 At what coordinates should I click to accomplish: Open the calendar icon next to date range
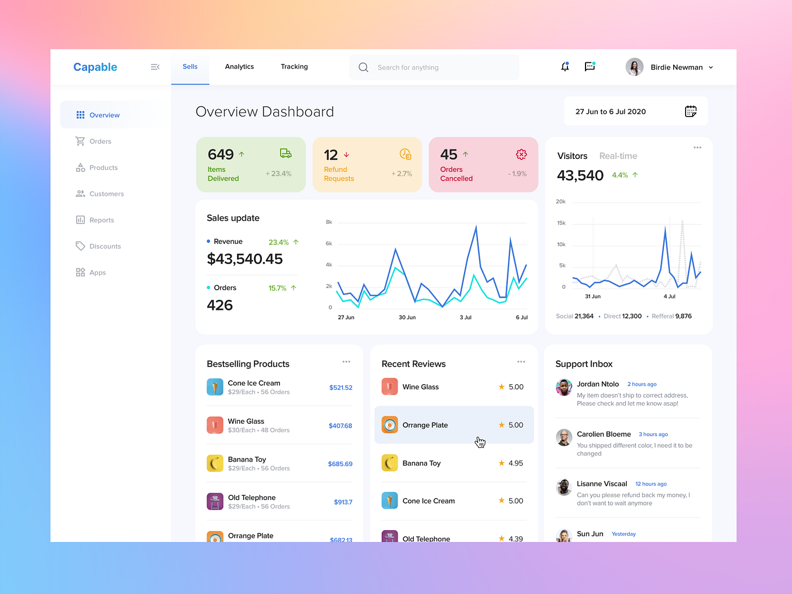(x=691, y=111)
